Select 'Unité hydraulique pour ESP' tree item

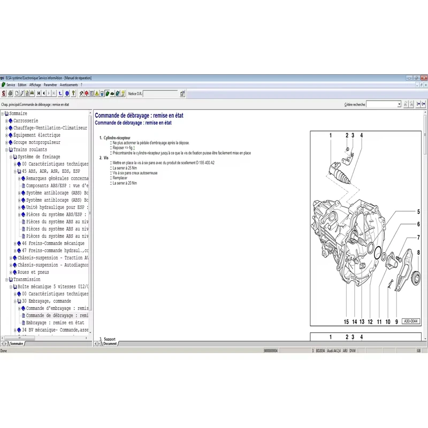(57, 208)
